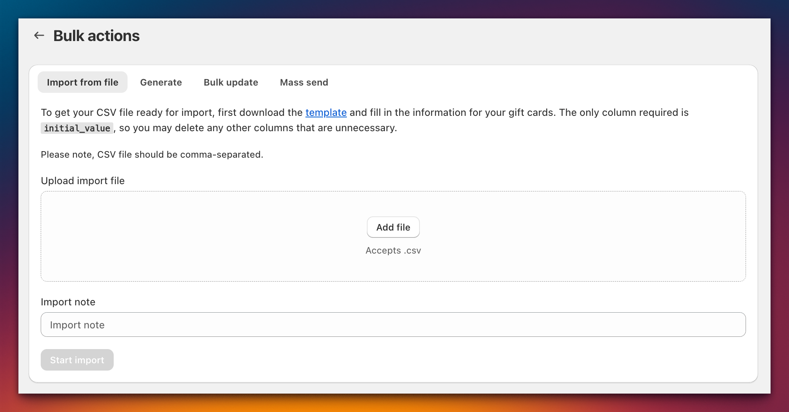Switch to the Generate tab
Image resolution: width=789 pixels, height=412 pixels.
[x=161, y=82]
